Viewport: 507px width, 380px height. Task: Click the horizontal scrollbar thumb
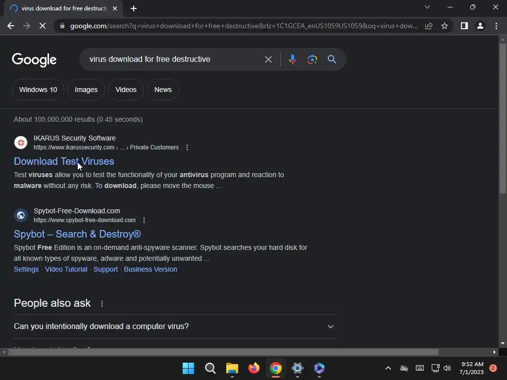tap(223, 352)
